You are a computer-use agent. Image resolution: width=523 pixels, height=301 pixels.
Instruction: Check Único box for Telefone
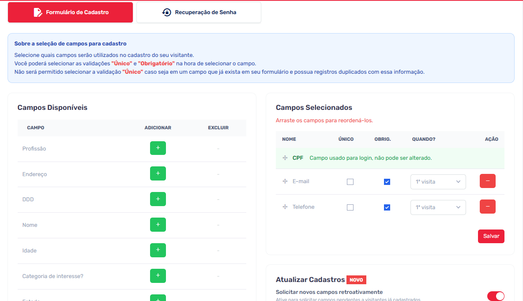click(x=350, y=207)
